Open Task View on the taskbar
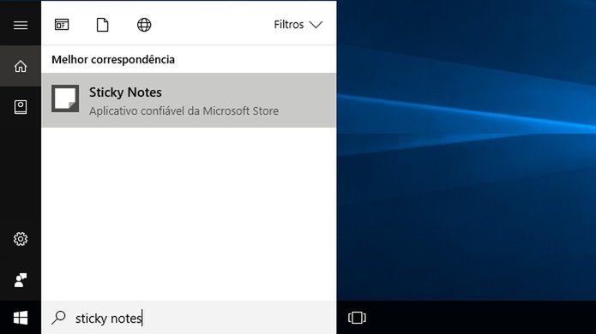 (x=357, y=318)
